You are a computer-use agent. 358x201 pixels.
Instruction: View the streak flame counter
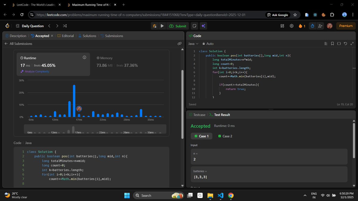(x=302, y=26)
